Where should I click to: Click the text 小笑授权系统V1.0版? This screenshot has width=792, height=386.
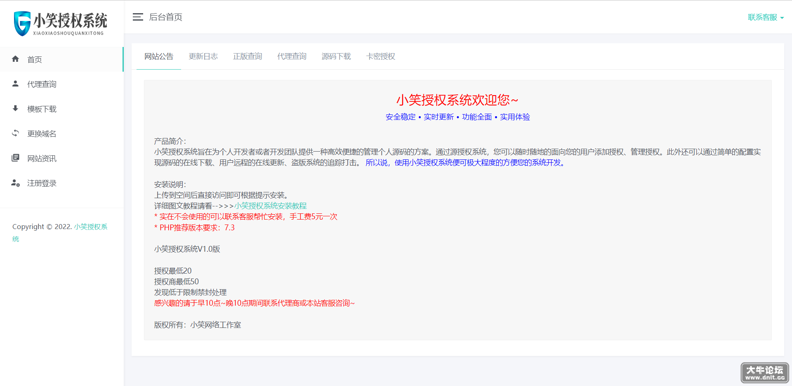(187, 249)
